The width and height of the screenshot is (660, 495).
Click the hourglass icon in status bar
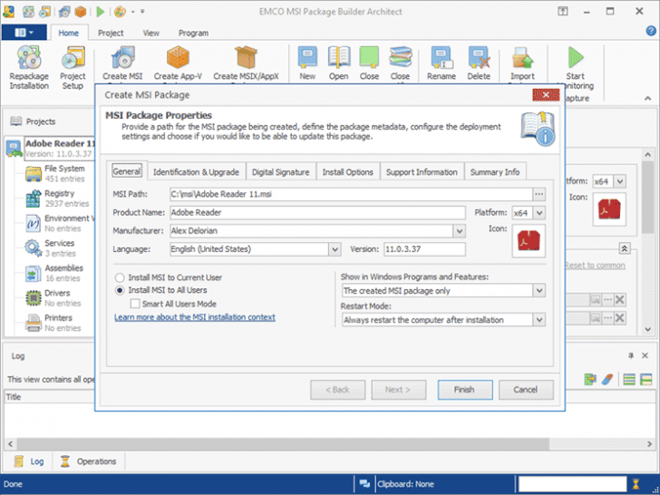636,483
